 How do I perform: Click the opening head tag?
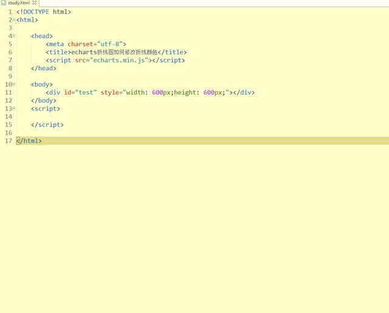[42, 36]
